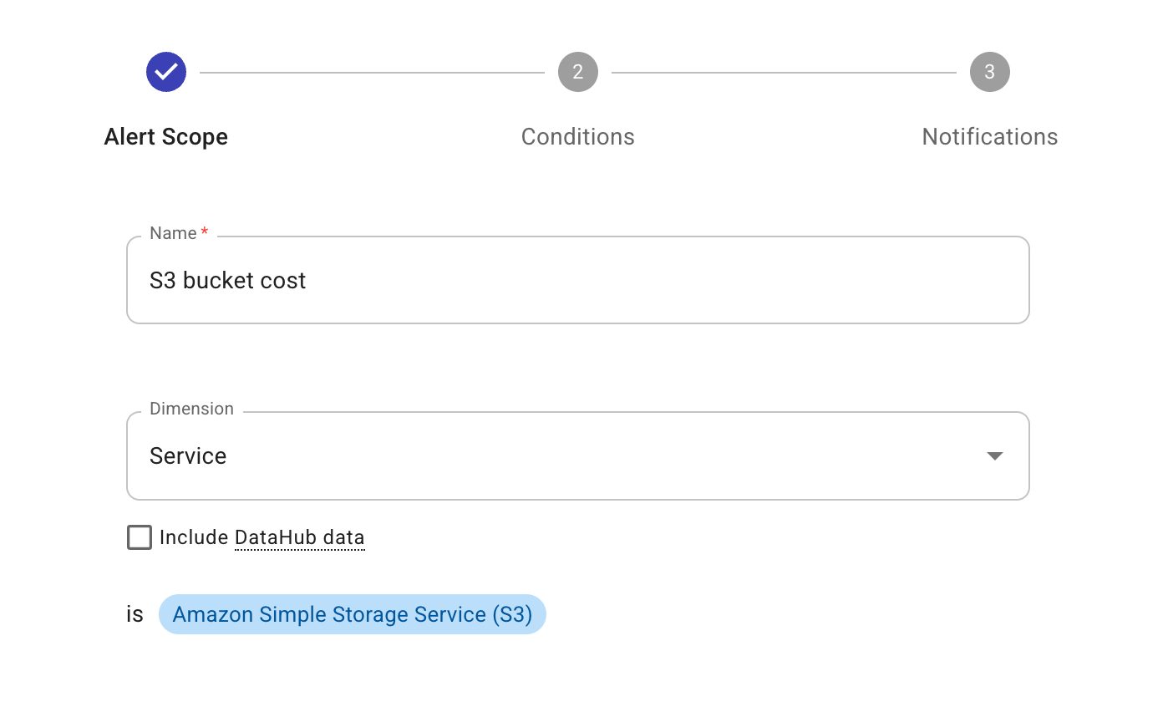Go to the Conditions step label
This screenshot has height=702, width=1173.
pyautogui.click(x=578, y=137)
